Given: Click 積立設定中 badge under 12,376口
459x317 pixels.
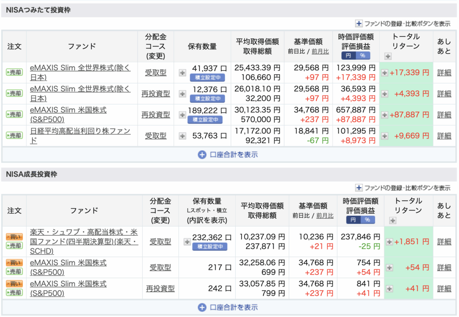Looking at the screenshot, I should click(208, 99).
